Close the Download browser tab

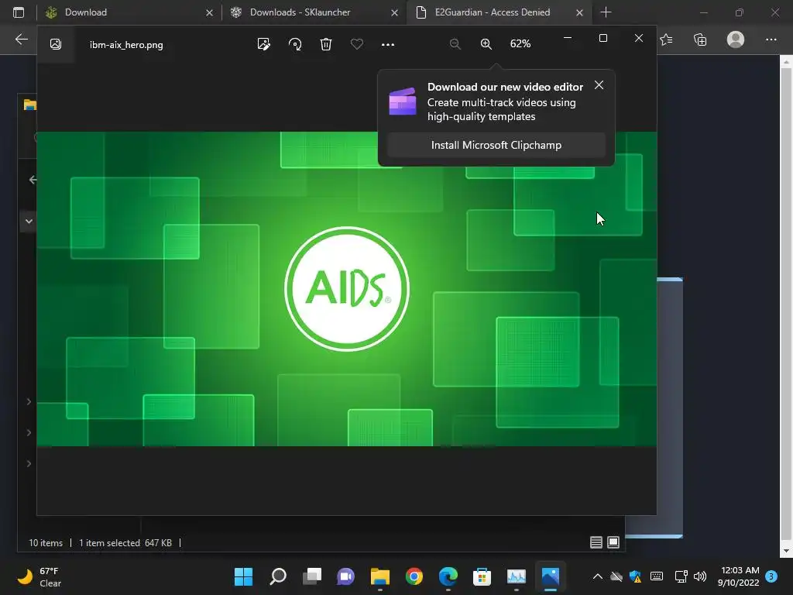[209, 12]
